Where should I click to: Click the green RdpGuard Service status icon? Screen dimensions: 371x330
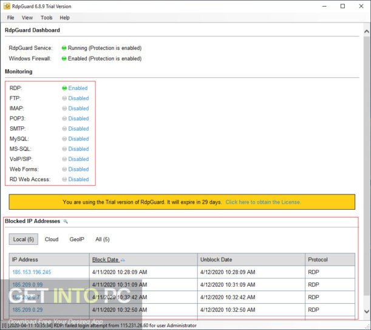coord(64,48)
